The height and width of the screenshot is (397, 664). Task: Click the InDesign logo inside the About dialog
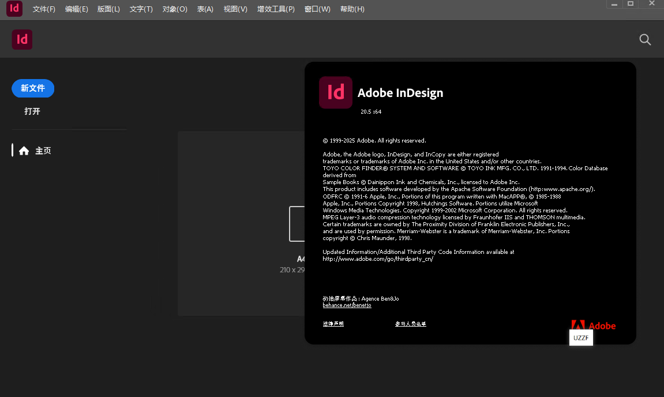[x=335, y=92]
